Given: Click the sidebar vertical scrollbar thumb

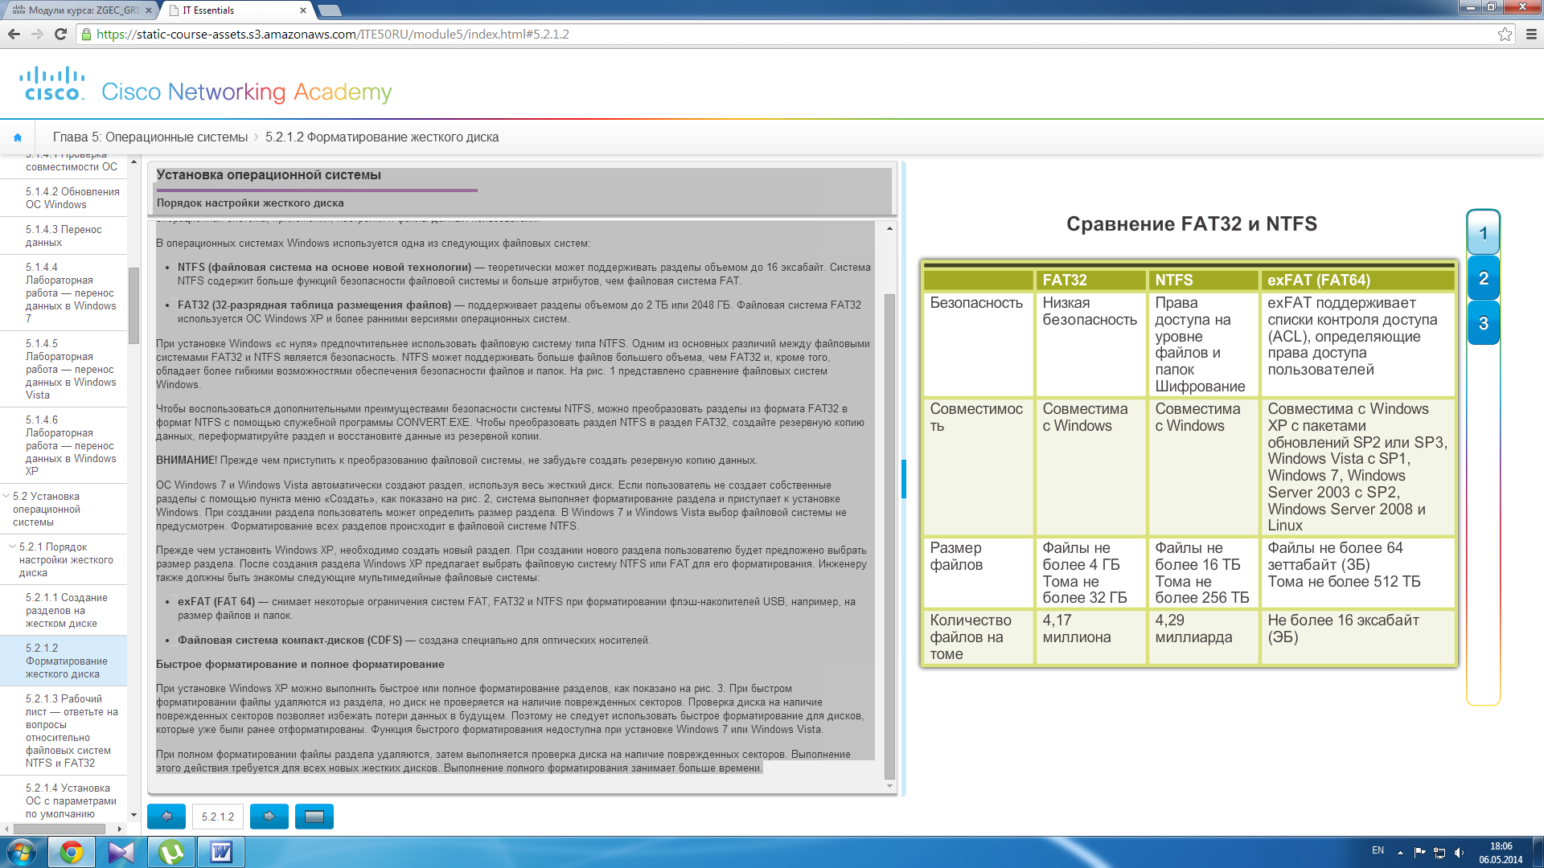Looking at the screenshot, I should click(x=133, y=305).
